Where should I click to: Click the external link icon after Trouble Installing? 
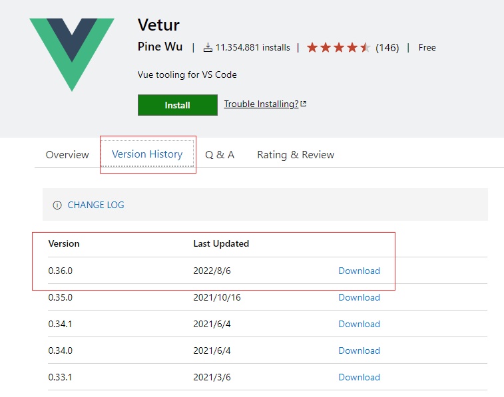click(x=304, y=104)
